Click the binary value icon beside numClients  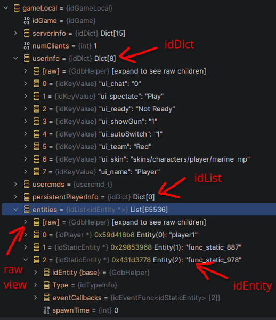(27, 46)
